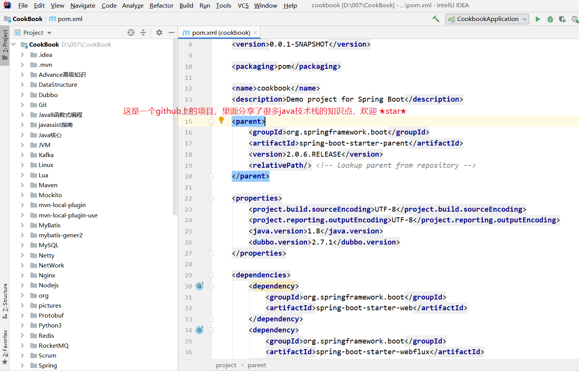Select the Netty folder
The width and height of the screenshot is (579, 371).
click(46, 255)
